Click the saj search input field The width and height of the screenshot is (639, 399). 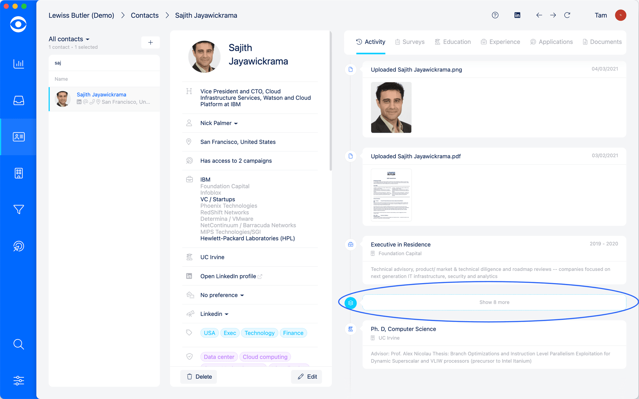click(104, 63)
